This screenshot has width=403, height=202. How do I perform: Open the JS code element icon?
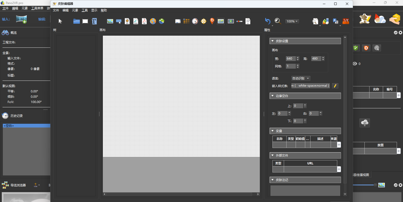[248, 21]
